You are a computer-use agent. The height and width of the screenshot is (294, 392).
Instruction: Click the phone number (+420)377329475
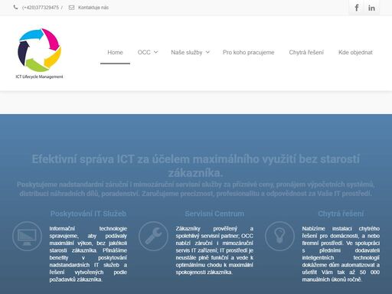click(x=41, y=8)
